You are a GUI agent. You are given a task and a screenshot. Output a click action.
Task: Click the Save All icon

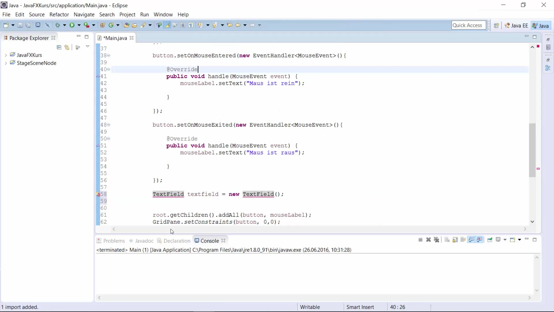(x=28, y=25)
